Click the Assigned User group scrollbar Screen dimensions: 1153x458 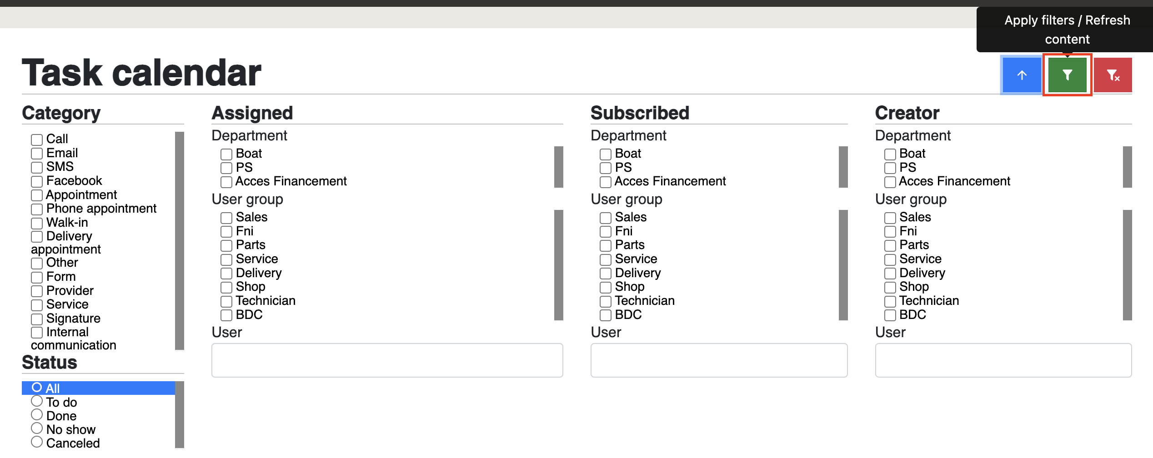(559, 265)
